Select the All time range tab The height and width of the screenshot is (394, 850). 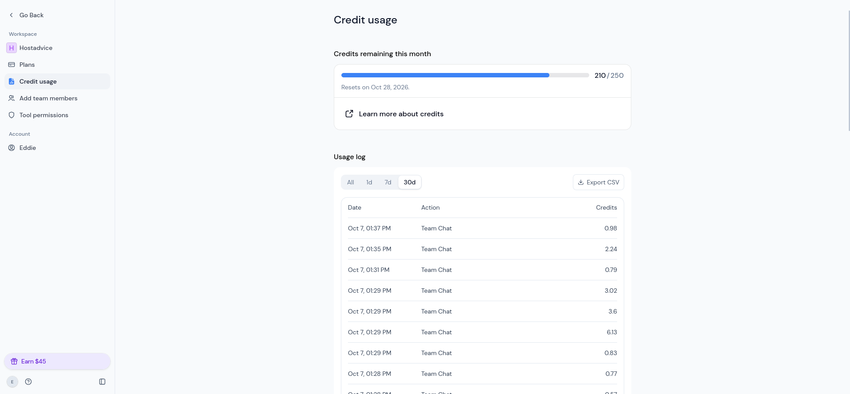(x=351, y=182)
